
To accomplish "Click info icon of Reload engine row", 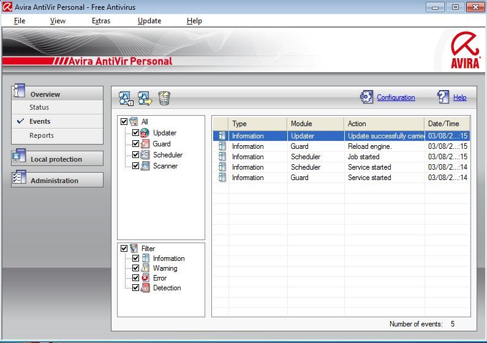I will [222, 146].
